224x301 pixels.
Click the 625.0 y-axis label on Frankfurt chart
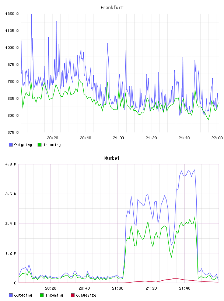(x=13, y=98)
